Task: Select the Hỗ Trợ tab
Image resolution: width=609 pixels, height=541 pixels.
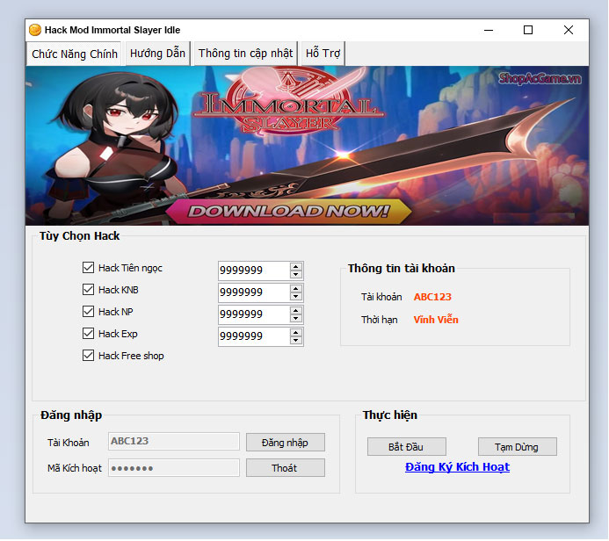Action: click(323, 54)
